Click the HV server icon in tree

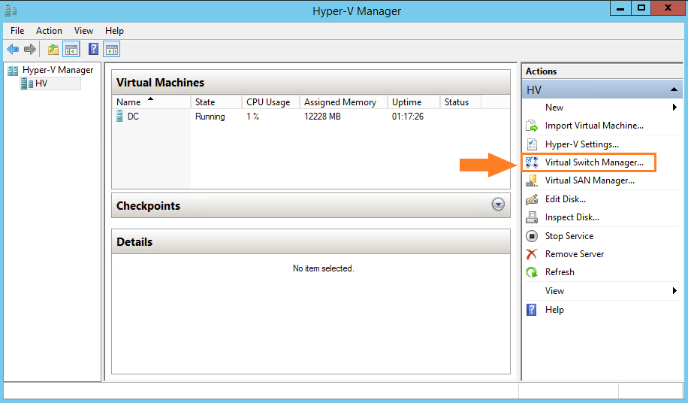pos(27,83)
